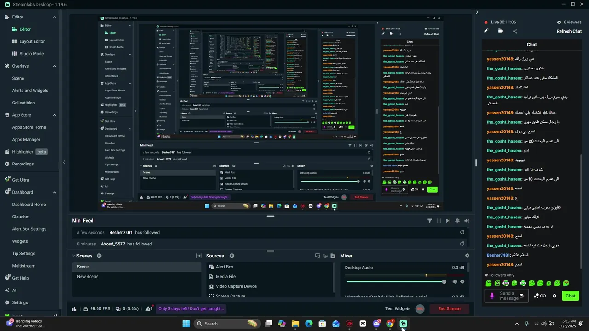The height and width of the screenshot is (331, 589).
Task: Collapse the App Store menu section
Action: 54,115
